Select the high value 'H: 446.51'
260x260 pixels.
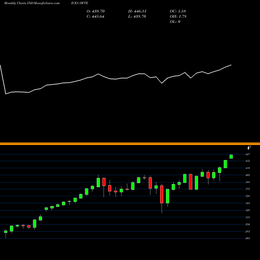point(137,11)
